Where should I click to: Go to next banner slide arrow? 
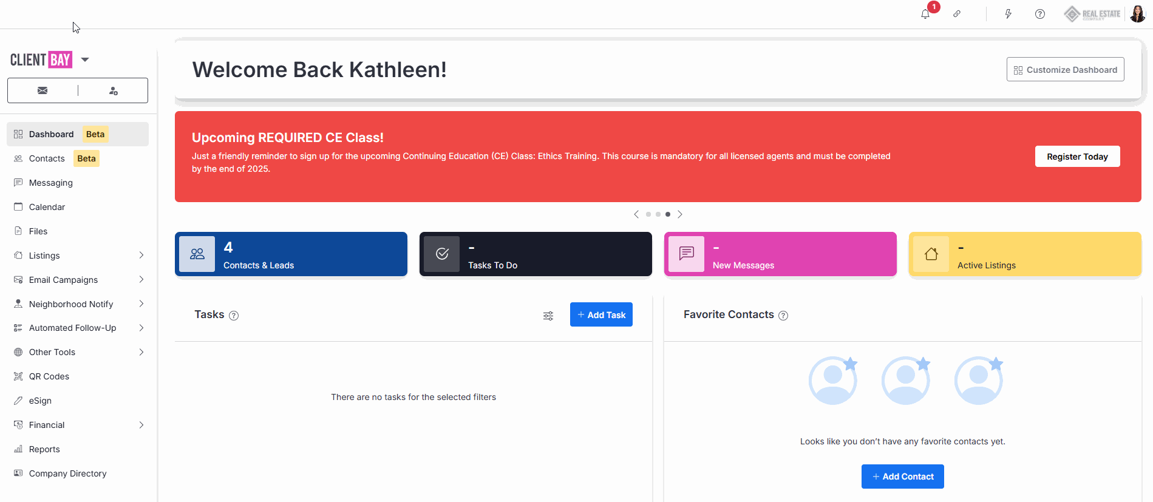(680, 214)
